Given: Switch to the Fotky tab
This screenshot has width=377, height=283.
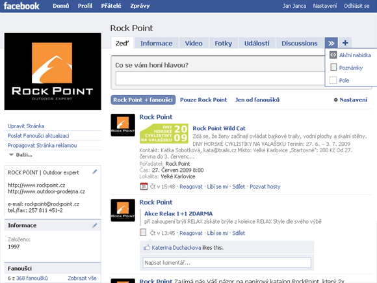Looking at the screenshot, I should click(x=224, y=43).
